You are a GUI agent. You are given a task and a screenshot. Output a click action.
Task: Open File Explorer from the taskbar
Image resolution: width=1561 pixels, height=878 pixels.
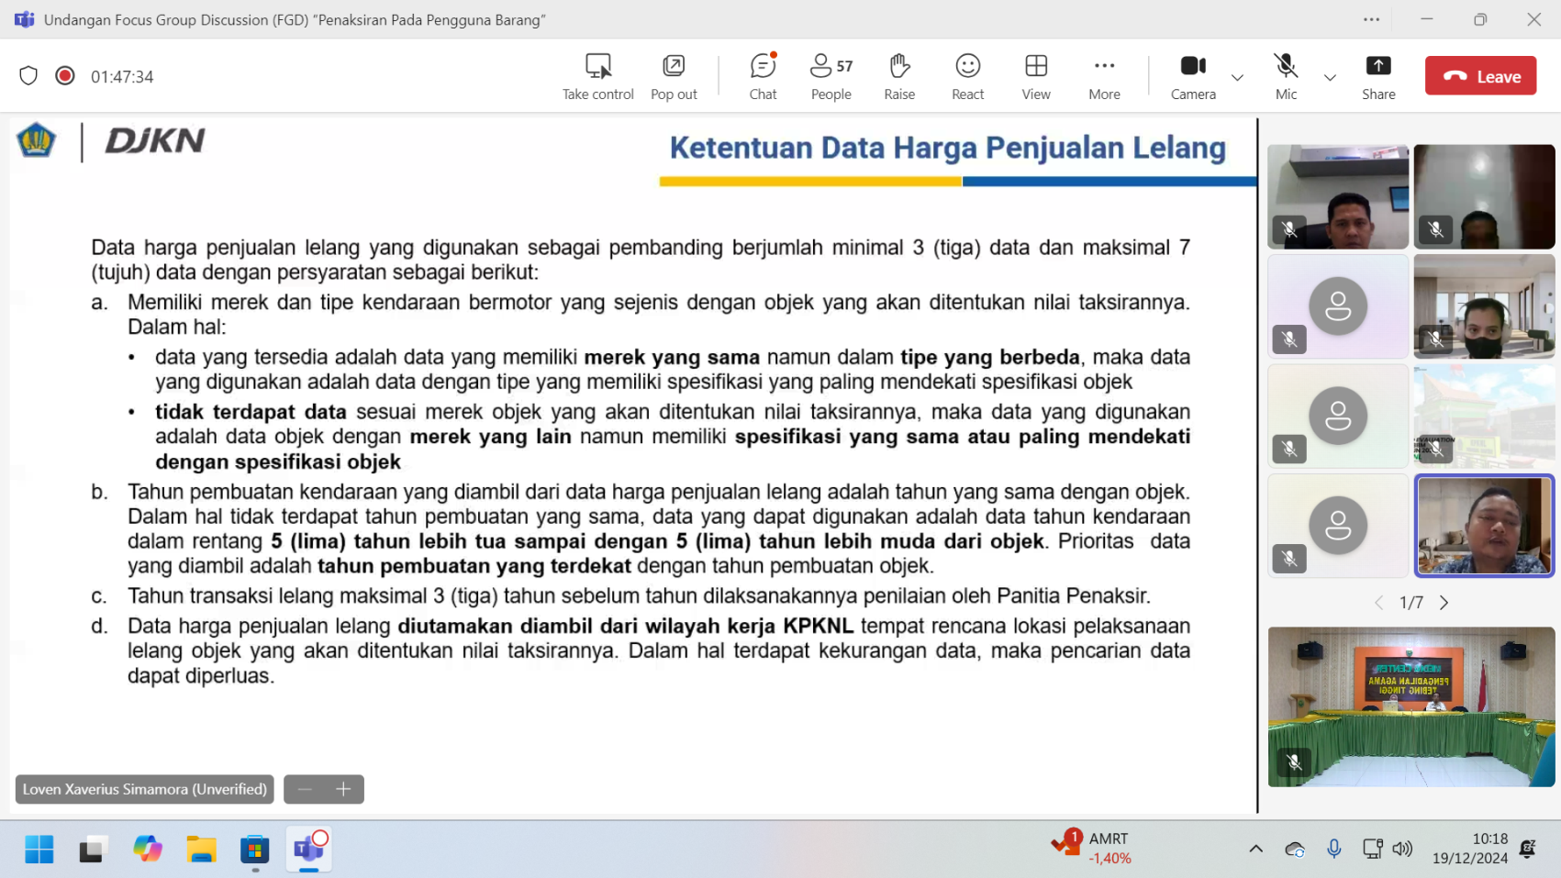[201, 849]
